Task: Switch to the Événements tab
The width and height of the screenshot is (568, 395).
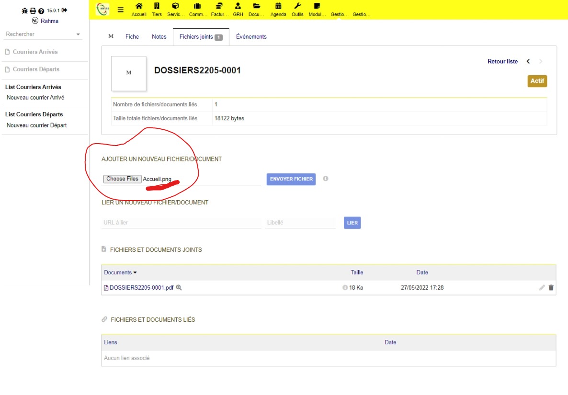Action: coord(251,36)
